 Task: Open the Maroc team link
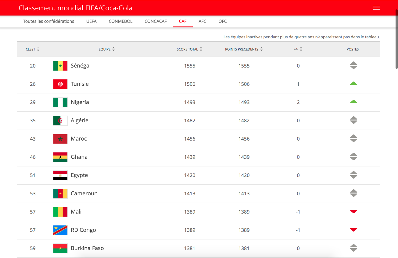click(x=79, y=139)
